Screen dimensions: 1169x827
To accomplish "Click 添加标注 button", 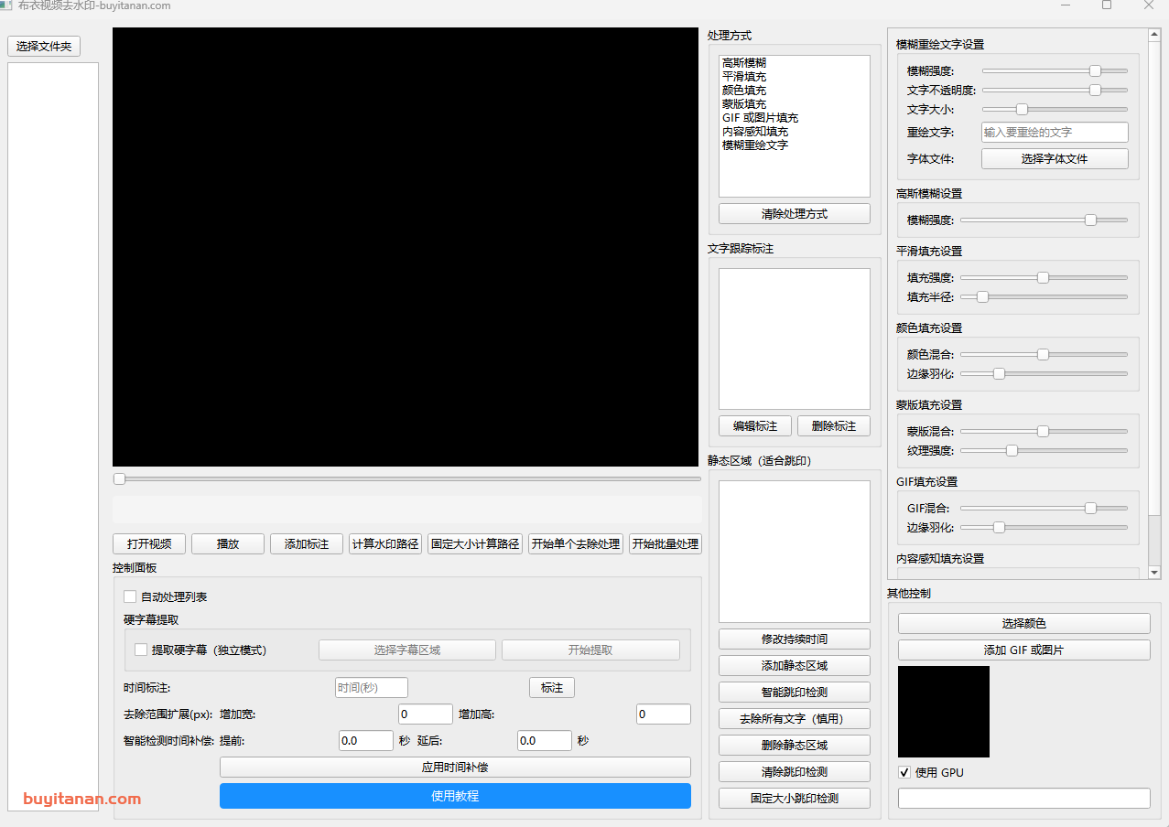I will [307, 543].
